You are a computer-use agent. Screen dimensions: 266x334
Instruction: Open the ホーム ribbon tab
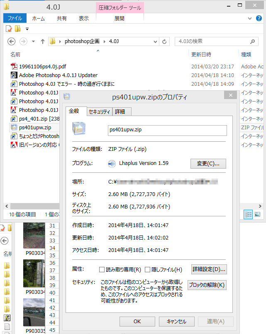39,19
